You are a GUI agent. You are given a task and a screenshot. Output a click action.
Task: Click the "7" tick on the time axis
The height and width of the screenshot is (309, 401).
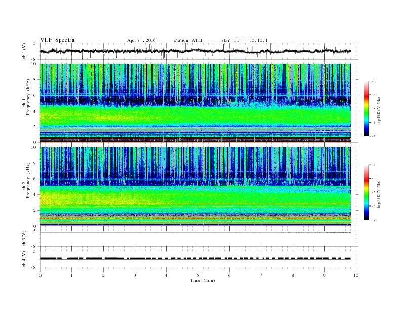point(261,275)
